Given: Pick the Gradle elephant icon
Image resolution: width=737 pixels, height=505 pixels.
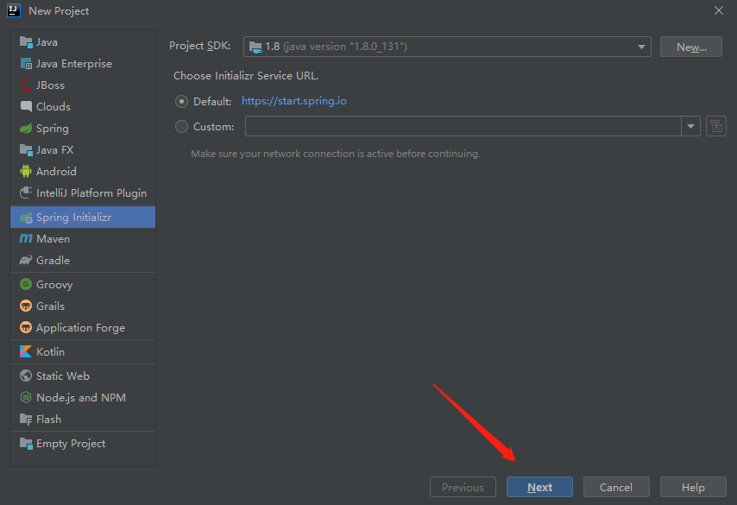Looking at the screenshot, I should (x=25, y=260).
